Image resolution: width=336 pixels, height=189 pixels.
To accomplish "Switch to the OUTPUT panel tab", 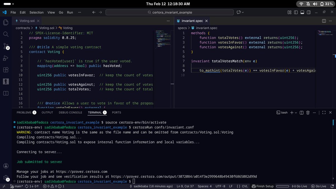I will (47, 113).
